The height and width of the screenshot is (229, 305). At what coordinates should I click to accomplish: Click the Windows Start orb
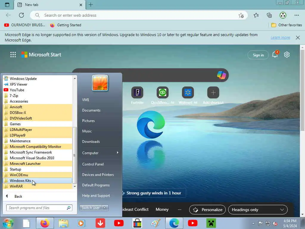(x=8, y=223)
